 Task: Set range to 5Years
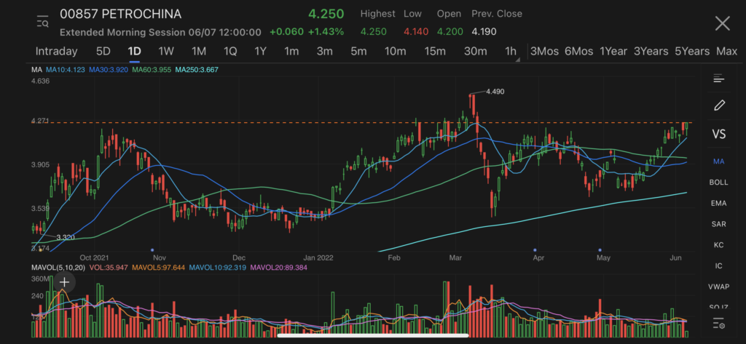pyautogui.click(x=692, y=52)
